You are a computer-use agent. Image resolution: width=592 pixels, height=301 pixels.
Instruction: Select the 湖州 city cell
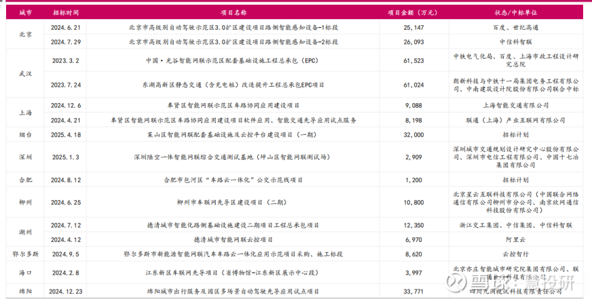click(25, 232)
